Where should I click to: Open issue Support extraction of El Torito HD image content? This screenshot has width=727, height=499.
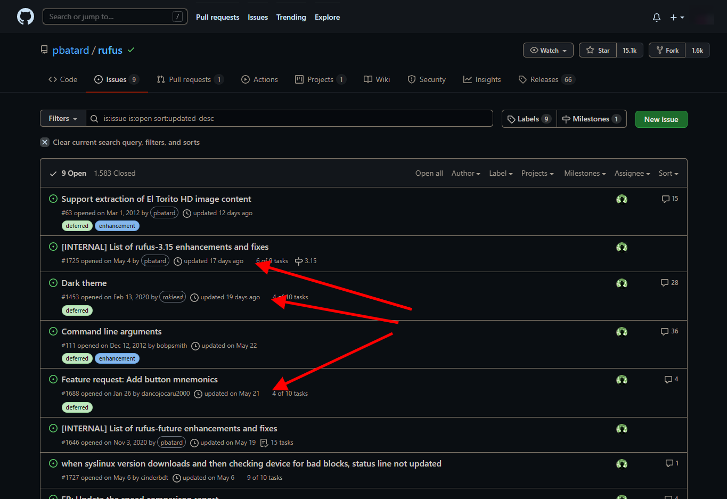pyautogui.click(x=156, y=199)
